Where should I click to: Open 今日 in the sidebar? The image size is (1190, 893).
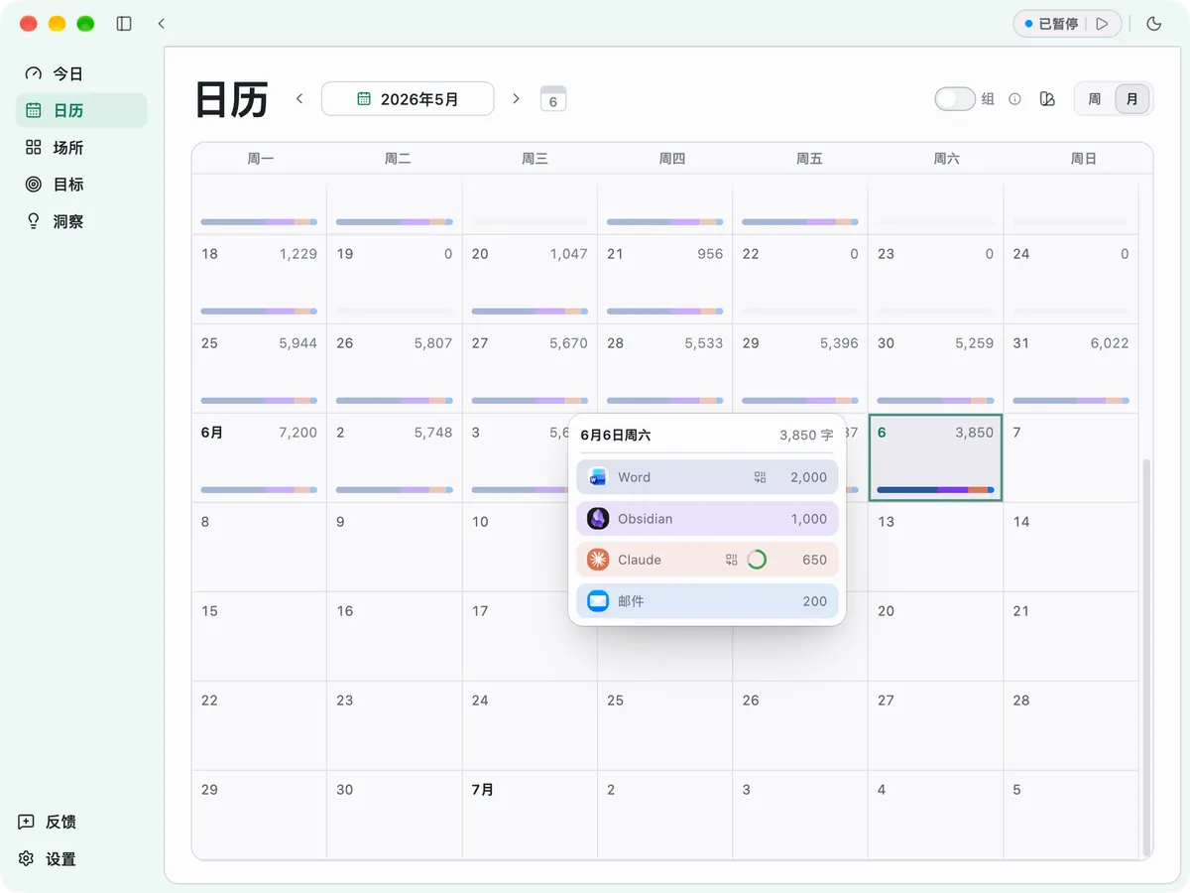point(81,73)
